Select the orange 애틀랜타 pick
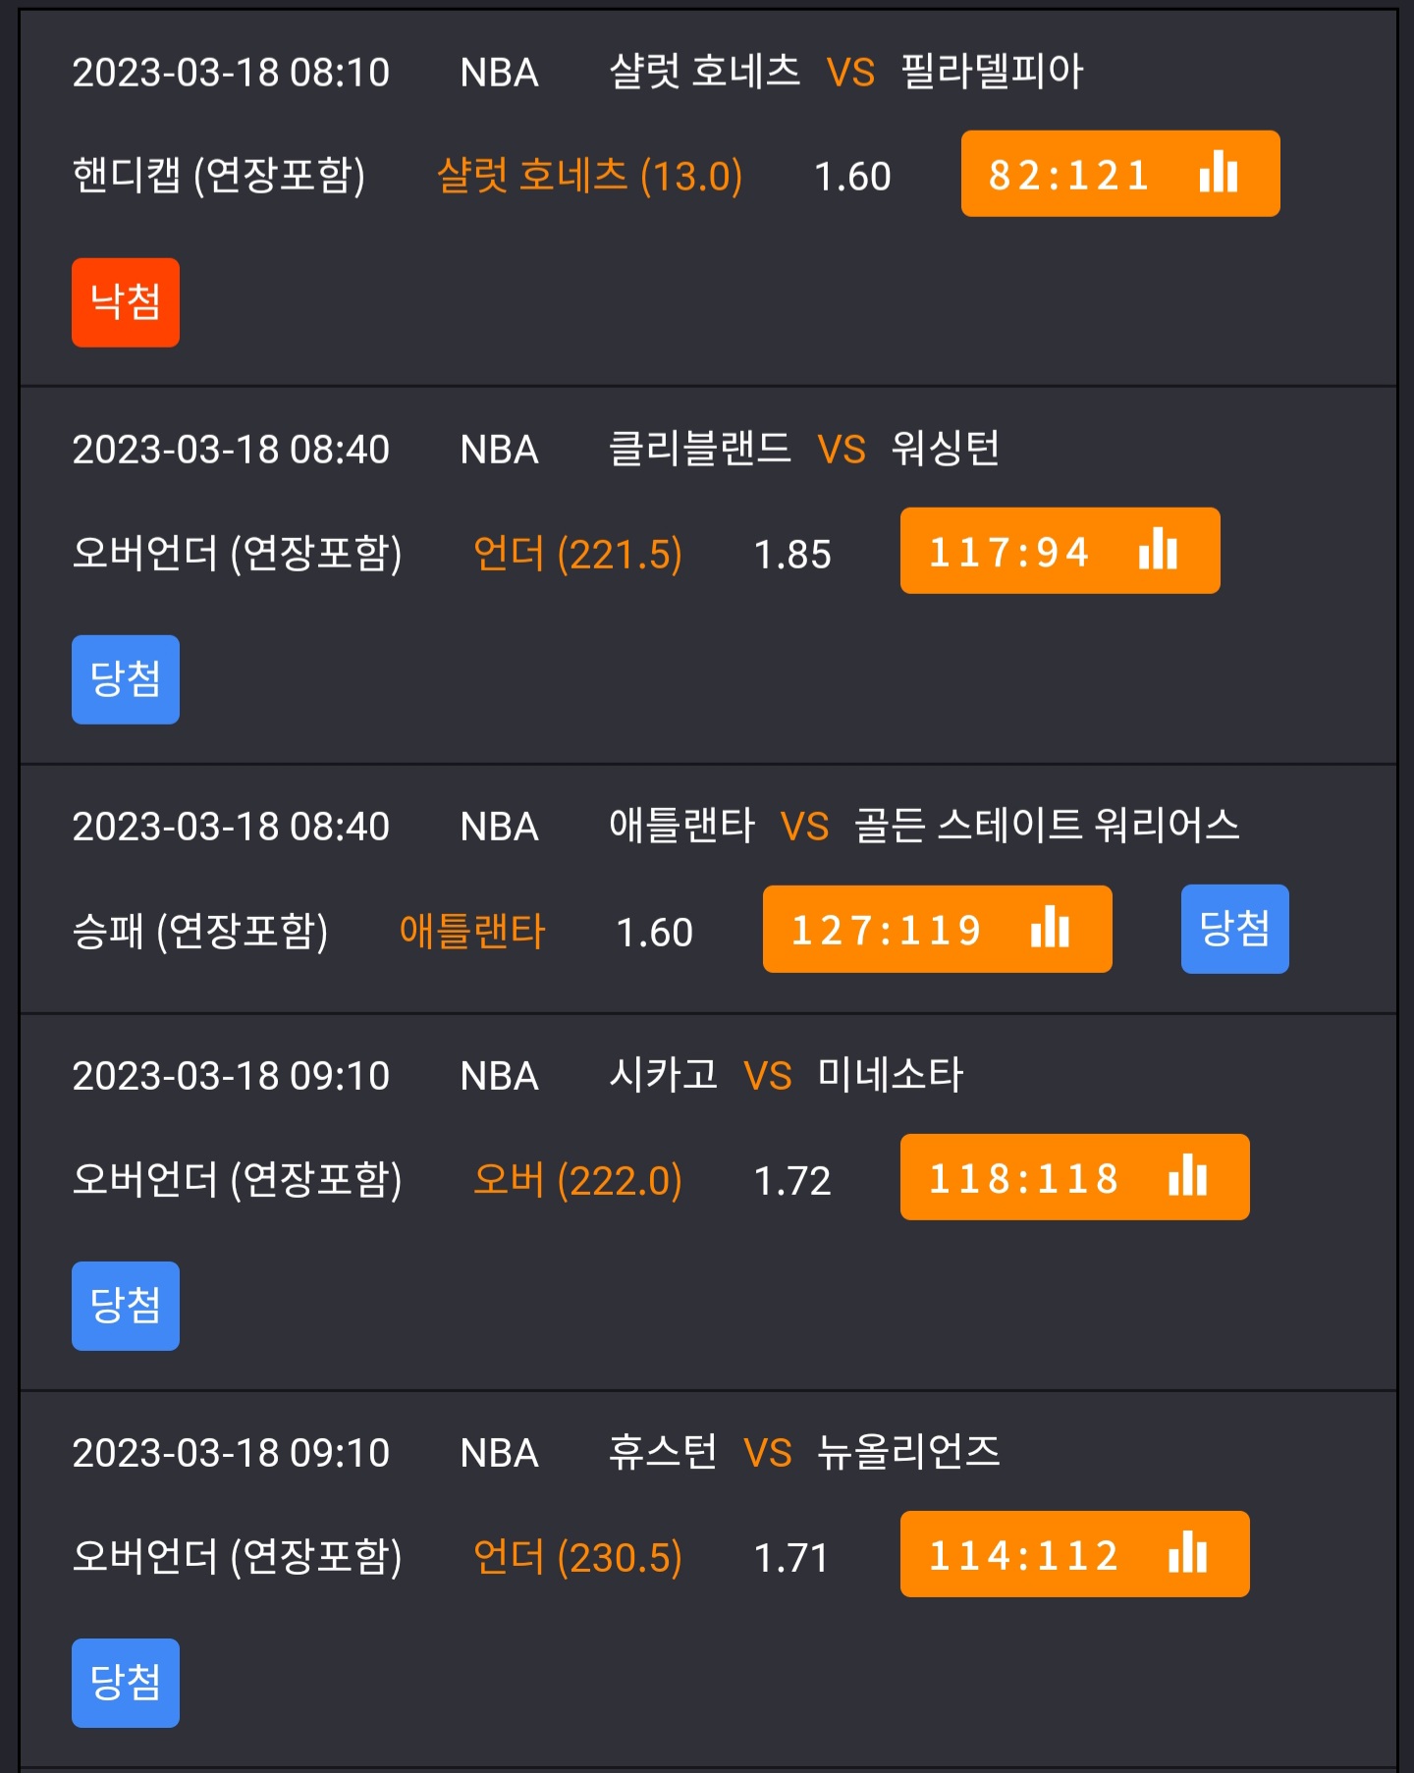Viewport: 1414px width, 1773px height. coord(472,931)
